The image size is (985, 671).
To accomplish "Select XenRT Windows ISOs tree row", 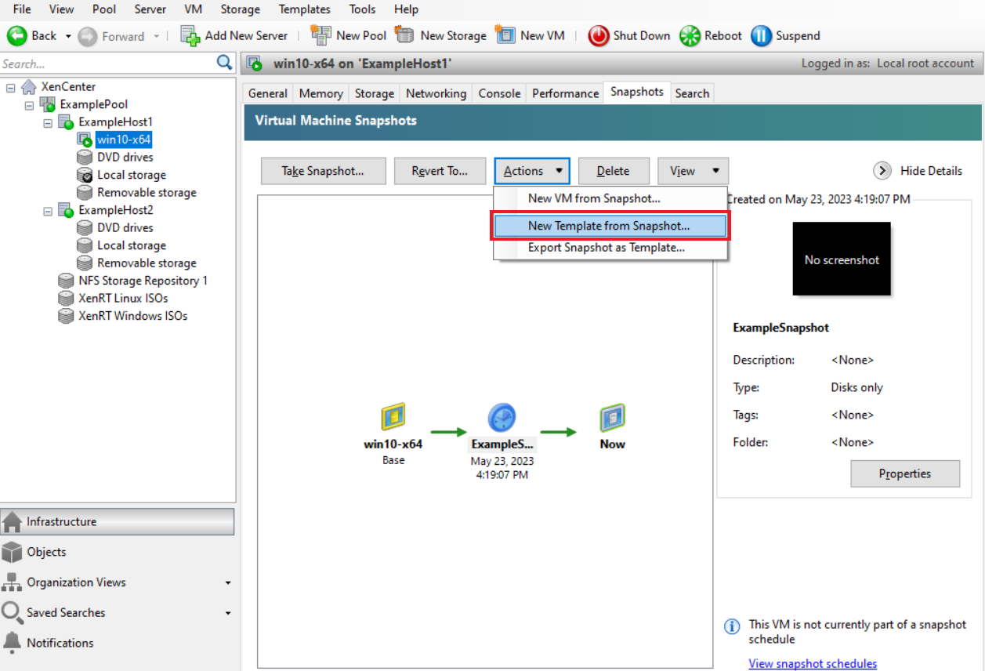I will click(x=132, y=316).
